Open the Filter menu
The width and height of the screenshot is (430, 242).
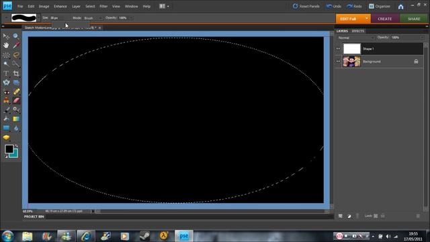(103, 6)
